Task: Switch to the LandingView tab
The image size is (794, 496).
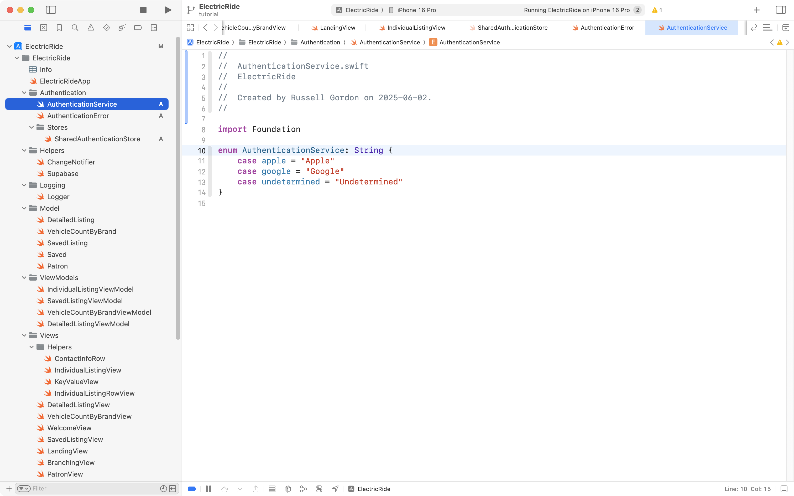Action: tap(337, 28)
